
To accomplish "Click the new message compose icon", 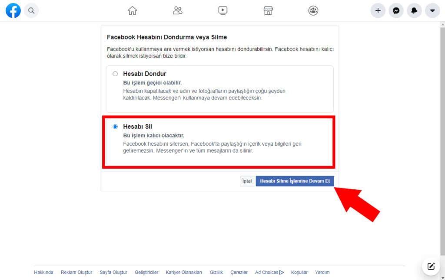I will (431, 266).
